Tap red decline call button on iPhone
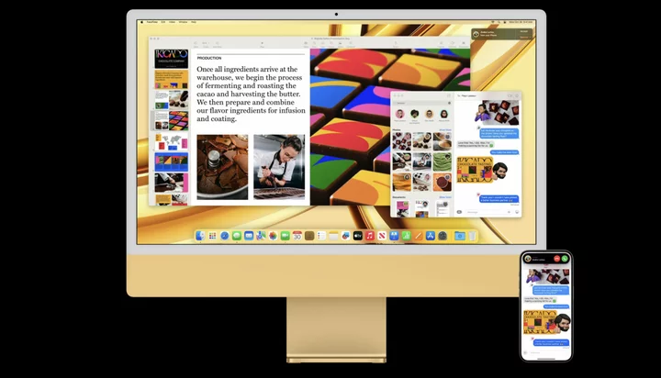Viewport: 661px width, 378px height. pyautogui.click(x=556, y=259)
